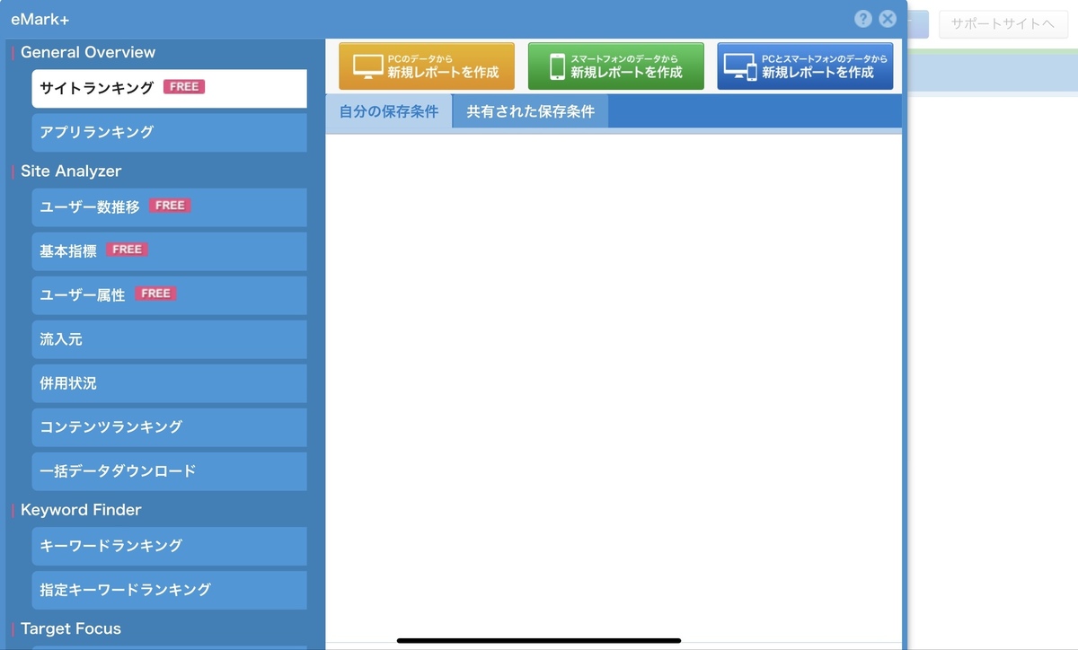Open ユーザー数推移 in Site Analyzer

169,206
